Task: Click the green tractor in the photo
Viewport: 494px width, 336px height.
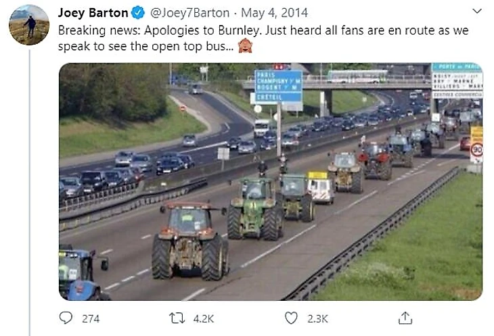Action: (255, 208)
